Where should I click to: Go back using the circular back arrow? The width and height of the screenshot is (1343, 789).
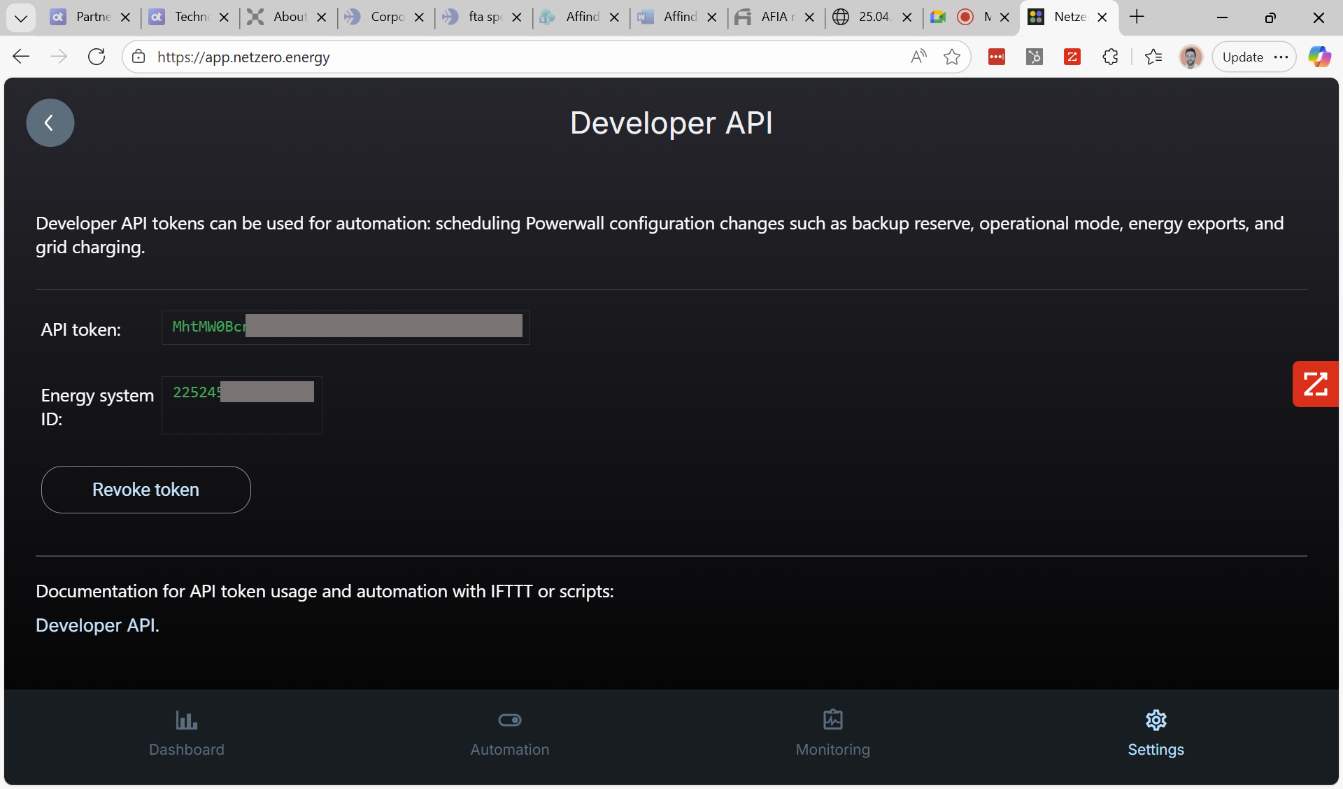[x=50, y=122]
